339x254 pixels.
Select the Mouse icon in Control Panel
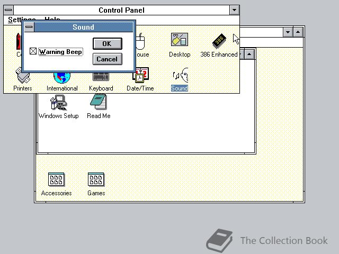tap(140, 41)
